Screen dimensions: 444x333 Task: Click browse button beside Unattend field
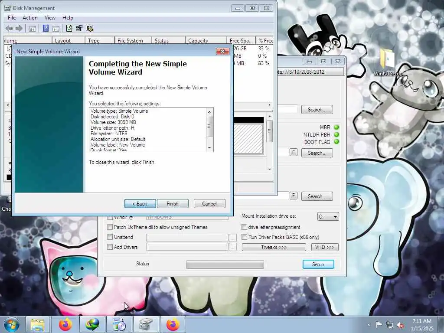tap(232, 237)
